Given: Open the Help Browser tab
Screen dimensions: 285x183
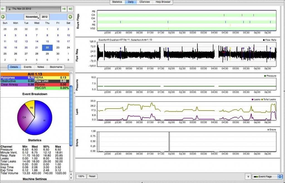Looking at the screenshot, I should pyautogui.click(x=163, y=2).
